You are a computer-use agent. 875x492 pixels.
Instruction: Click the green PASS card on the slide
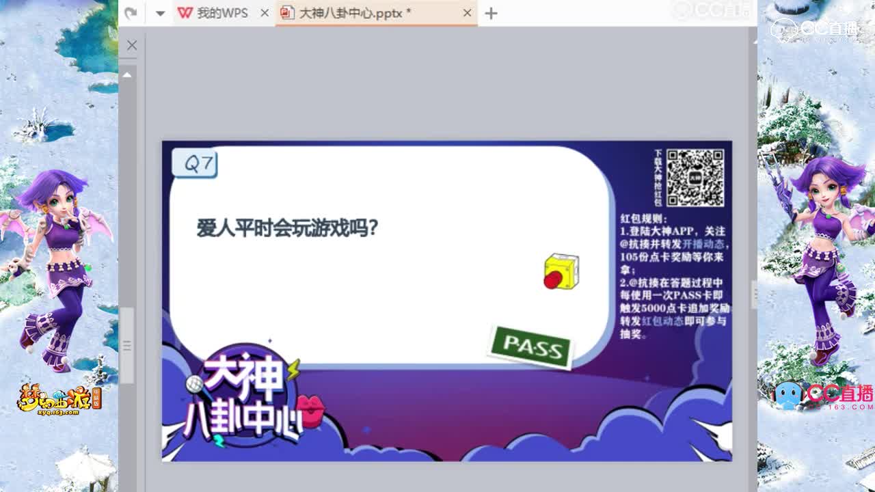pos(531,347)
